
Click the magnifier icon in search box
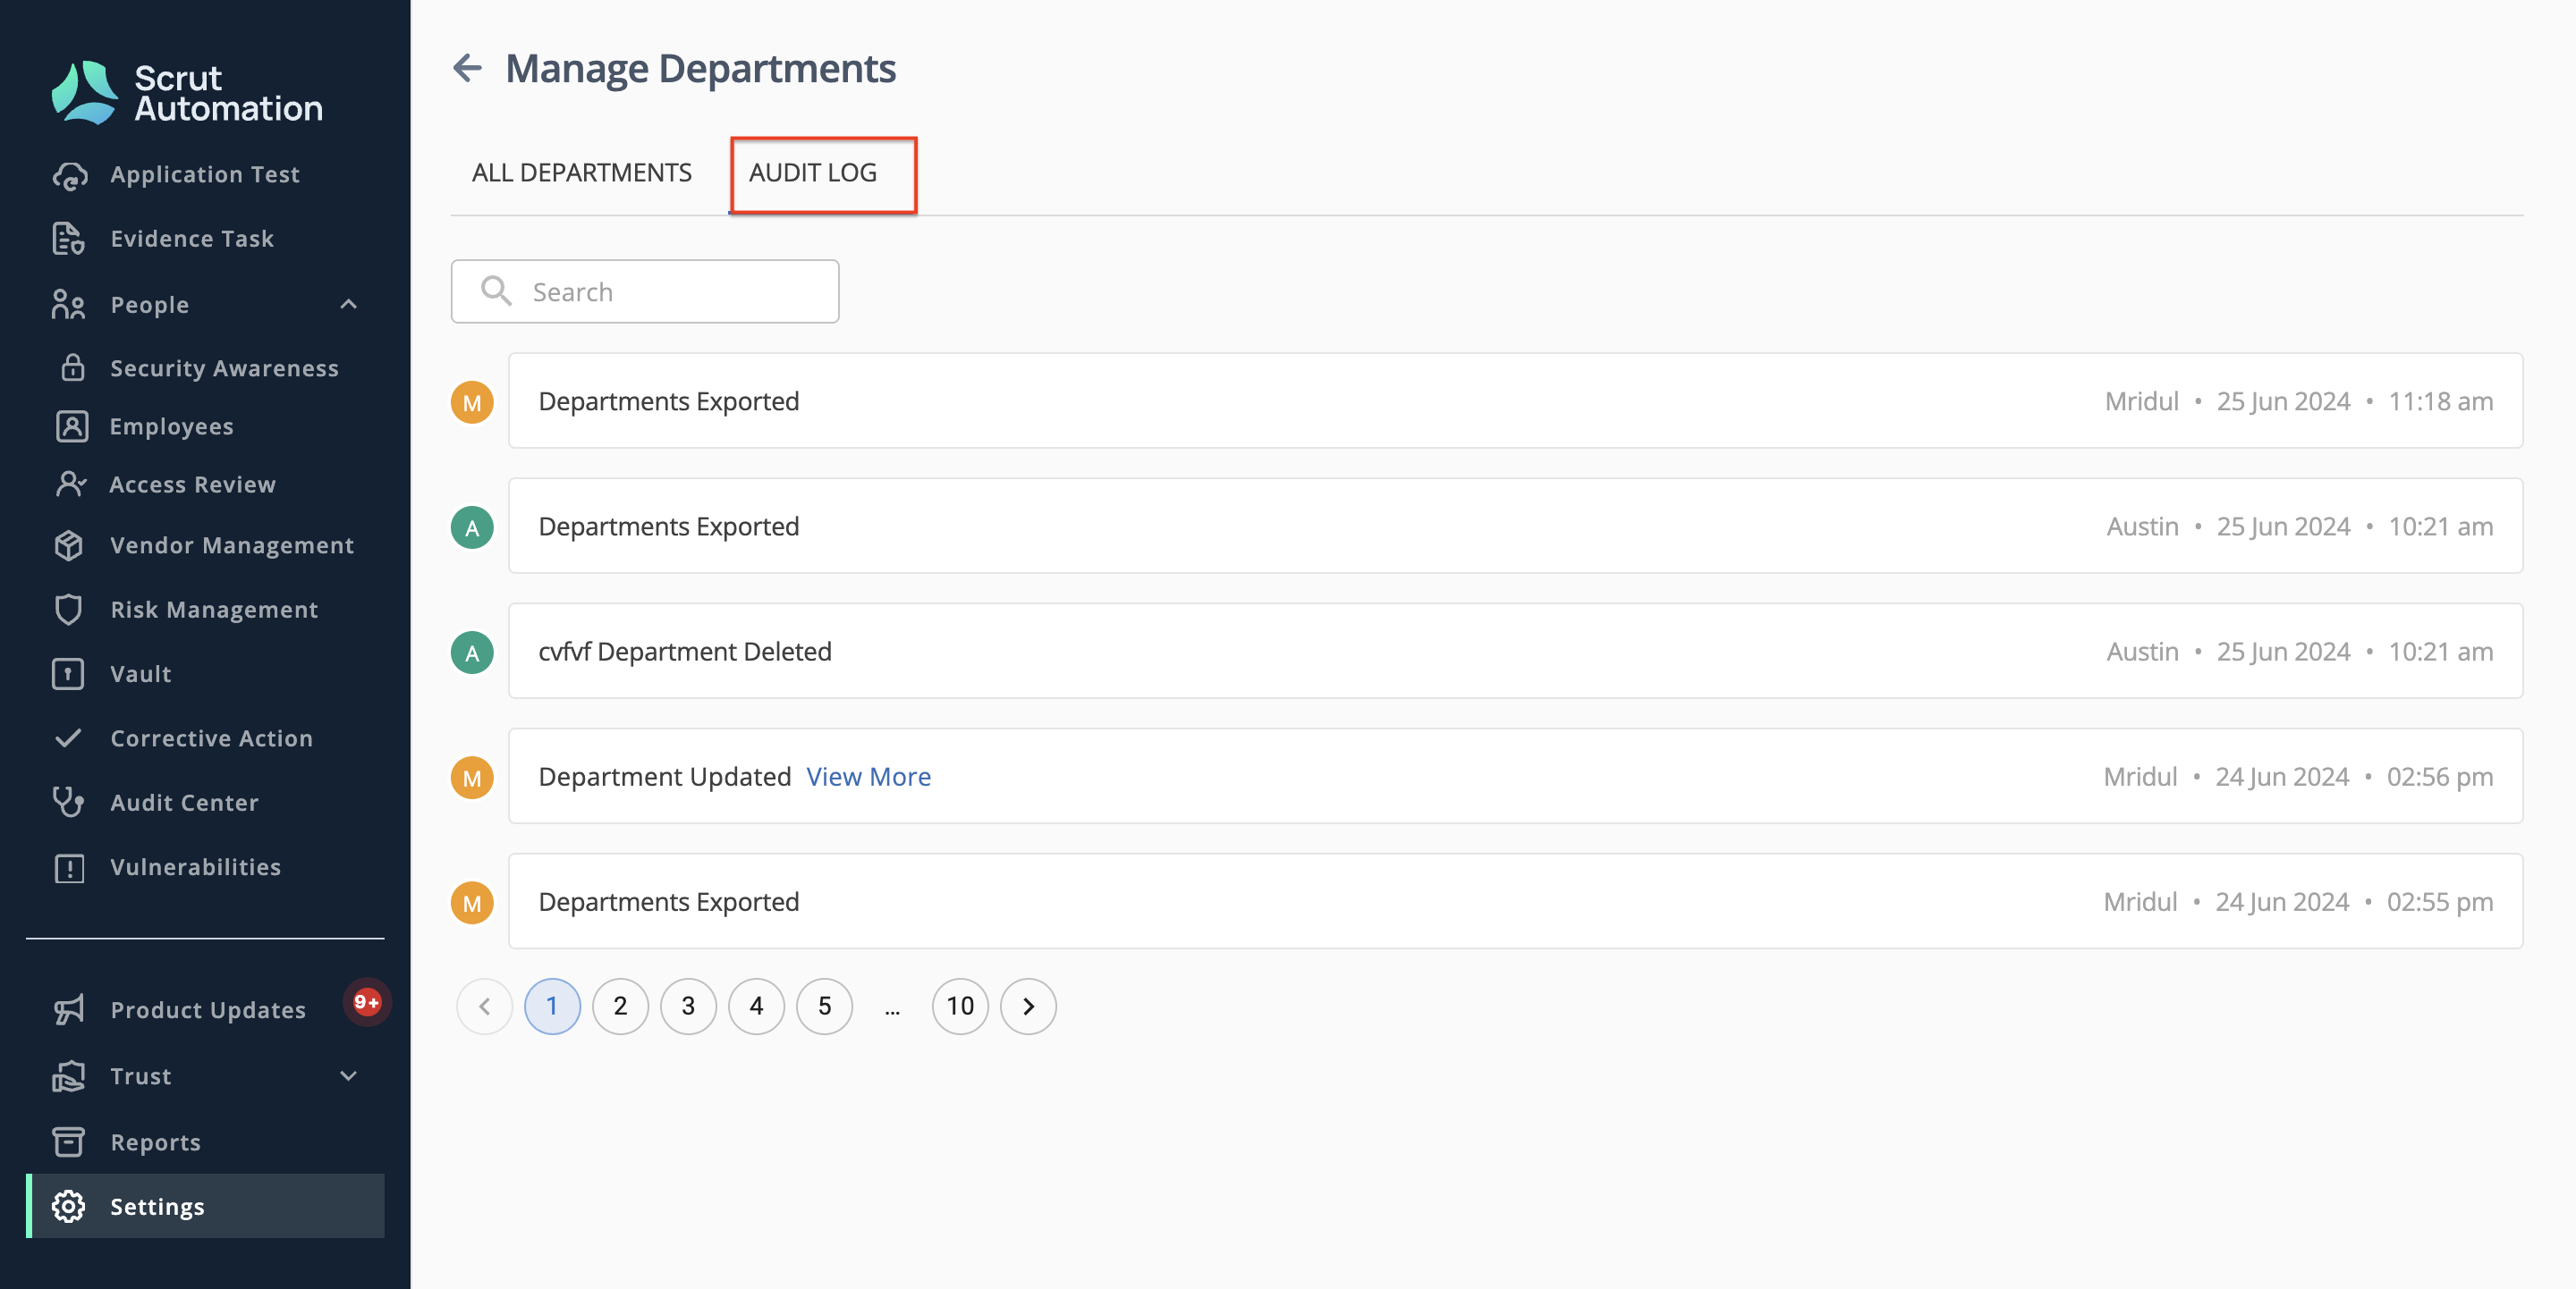coord(496,291)
